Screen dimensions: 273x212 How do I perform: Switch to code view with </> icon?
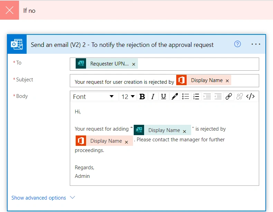click(x=251, y=97)
